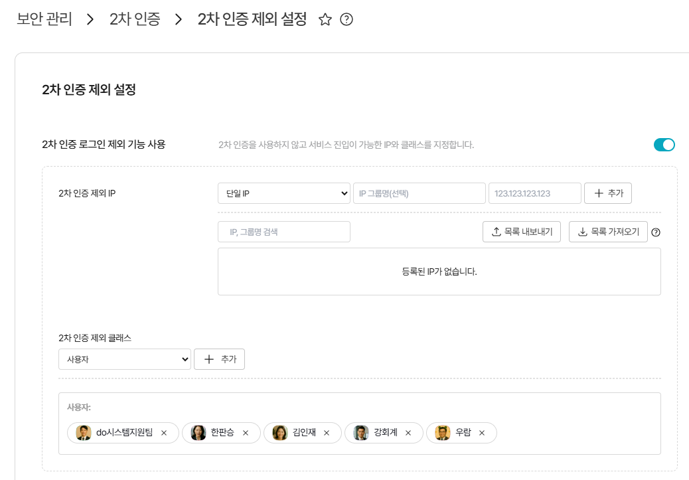Click 추가 button to add IP
Viewport: 689px width, 480px height.
(x=607, y=193)
